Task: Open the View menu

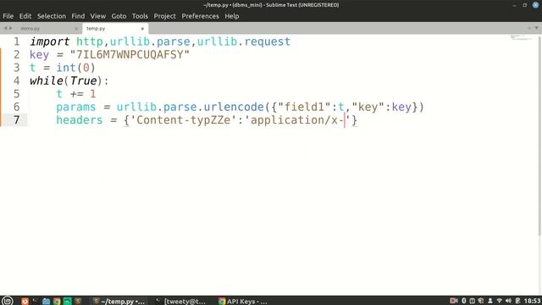Action: (x=98, y=16)
